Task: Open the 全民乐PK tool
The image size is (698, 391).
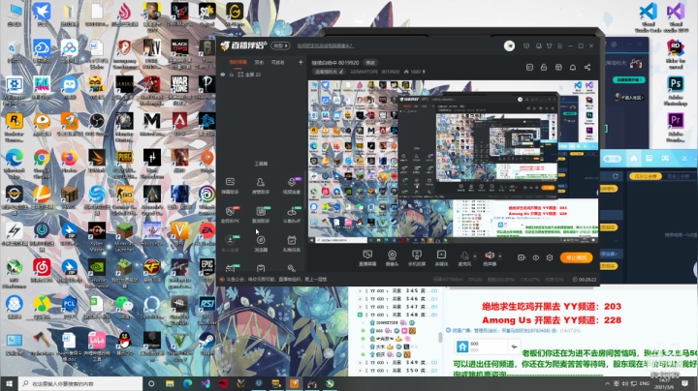Action: (x=230, y=215)
